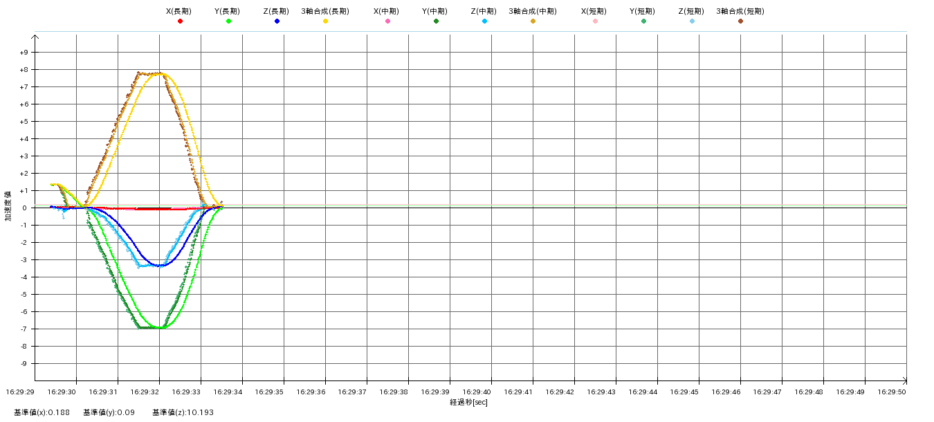934x422 pixels.
Task: Select the dark green Y(中期) legend dot
Action: coord(436,21)
